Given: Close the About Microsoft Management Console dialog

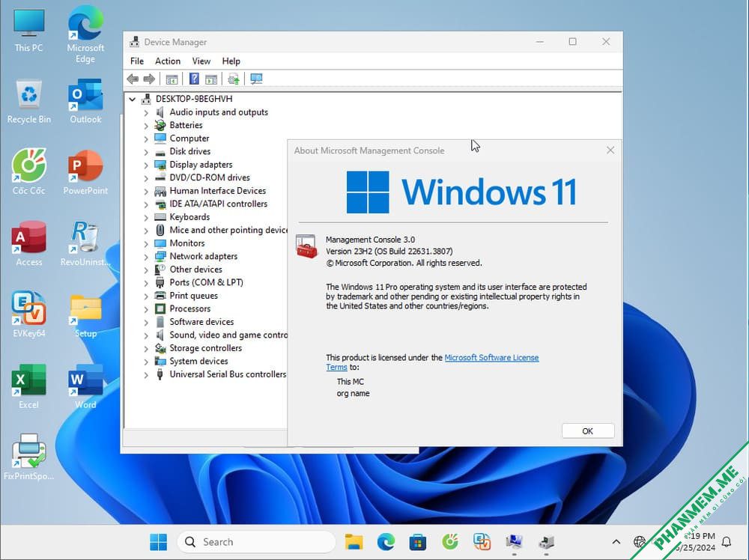Looking at the screenshot, I should coord(610,150).
